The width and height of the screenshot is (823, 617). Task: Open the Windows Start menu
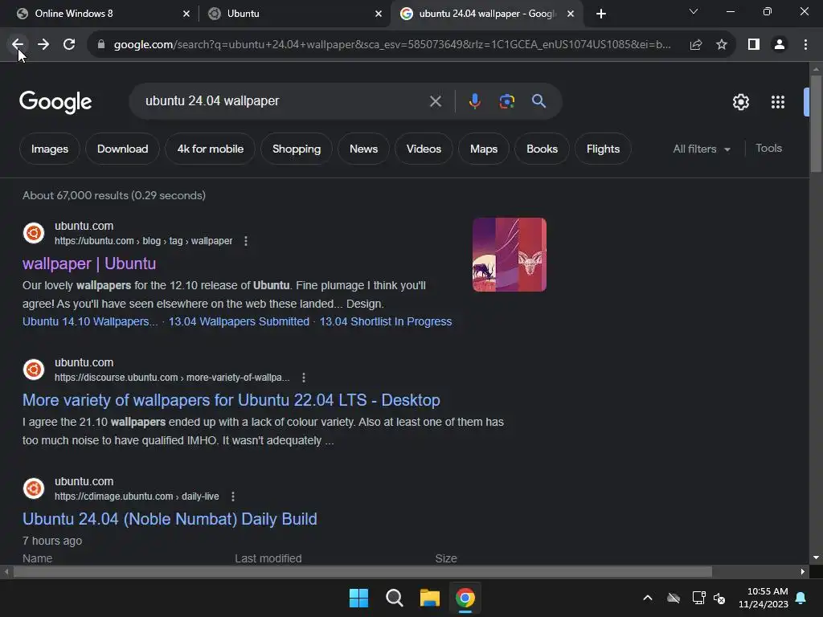click(359, 598)
